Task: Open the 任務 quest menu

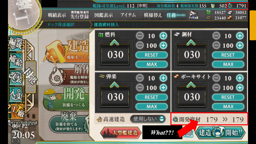Action: click(176, 15)
